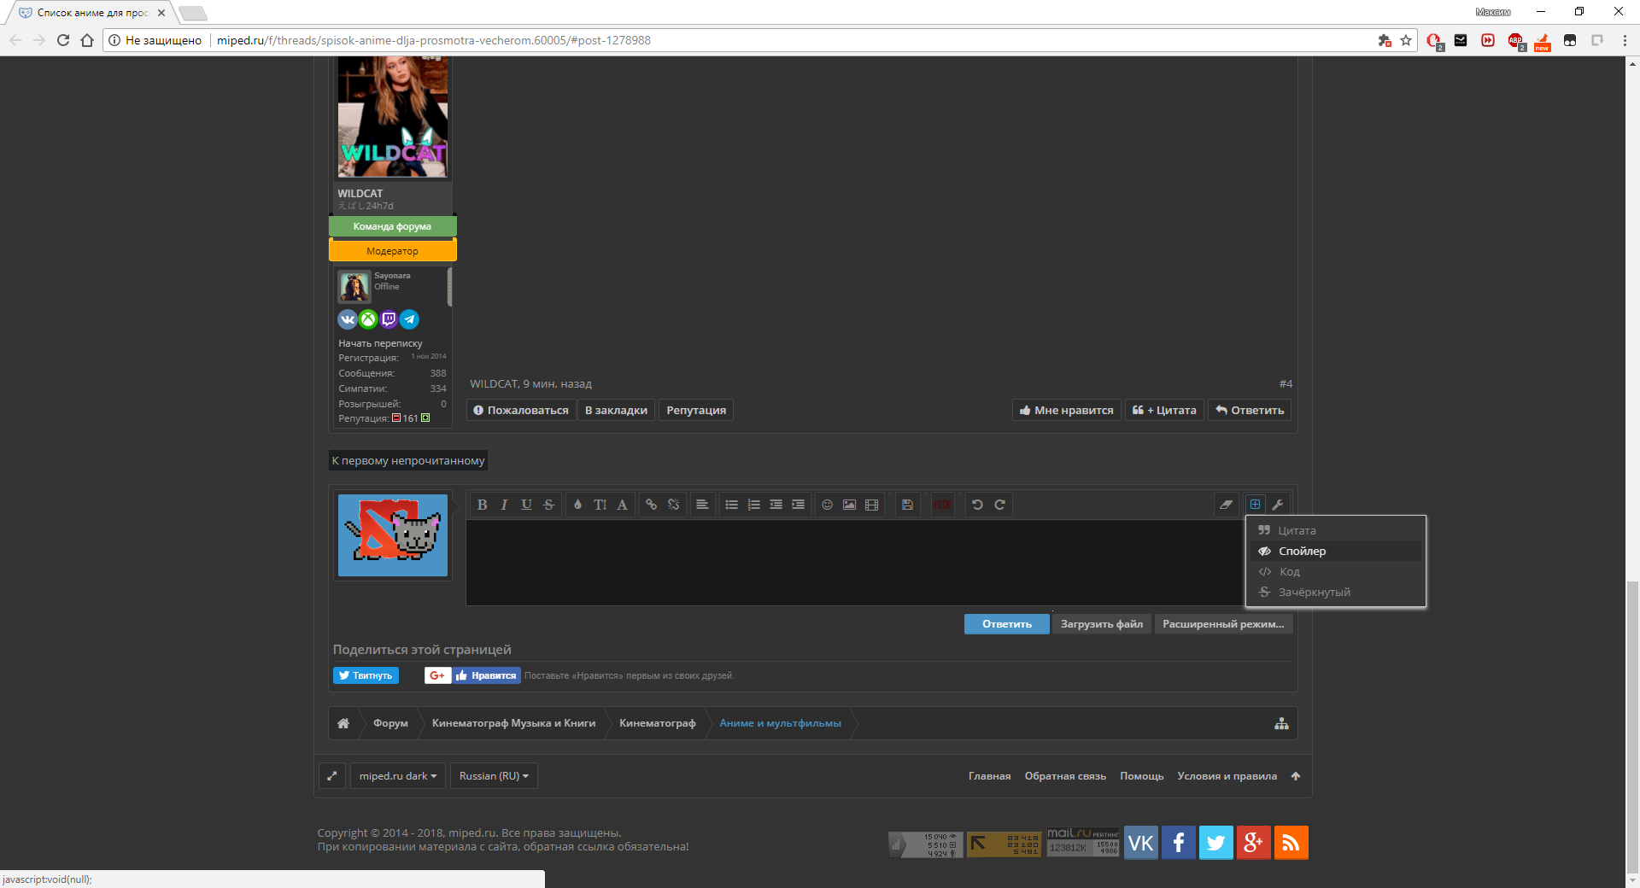
Task: Open the Репутация link on the post
Action: [x=696, y=410]
